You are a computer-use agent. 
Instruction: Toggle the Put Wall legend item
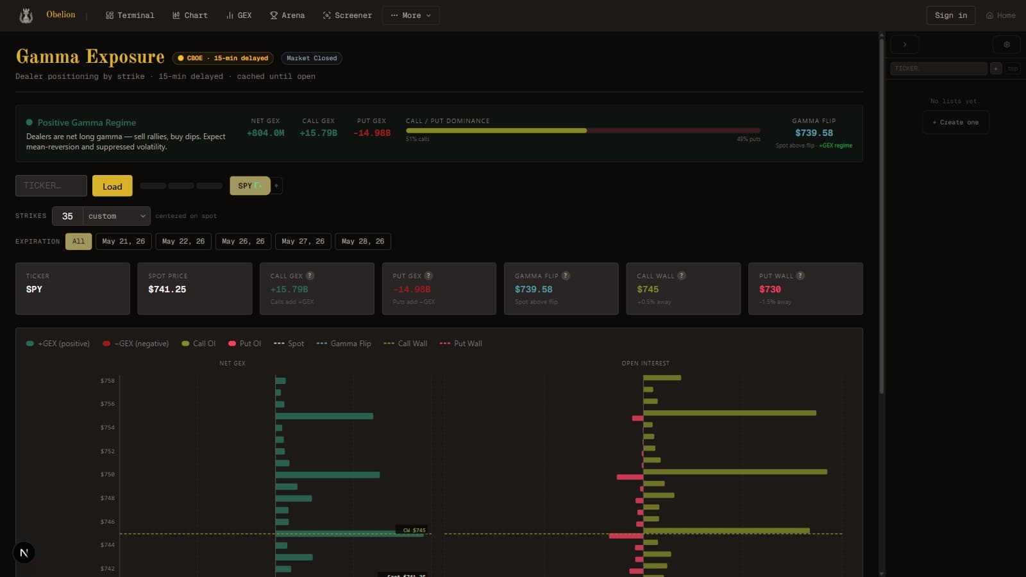(461, 344)
